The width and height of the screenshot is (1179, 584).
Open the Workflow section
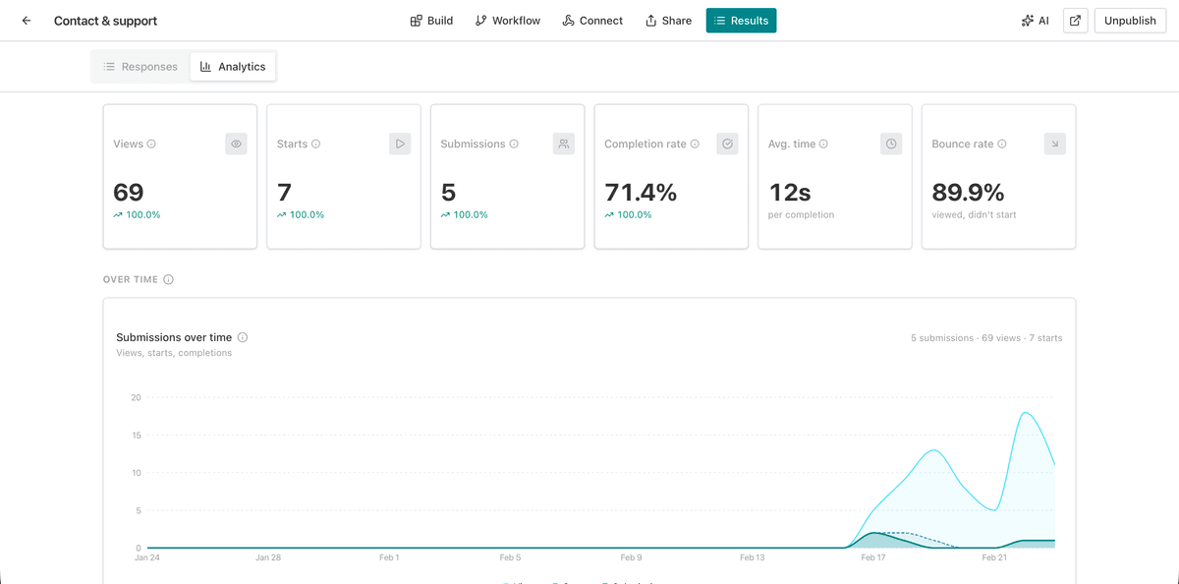click(x=507, y=20)
